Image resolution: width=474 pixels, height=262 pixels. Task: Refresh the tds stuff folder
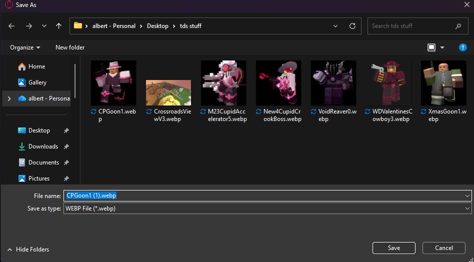352,26
